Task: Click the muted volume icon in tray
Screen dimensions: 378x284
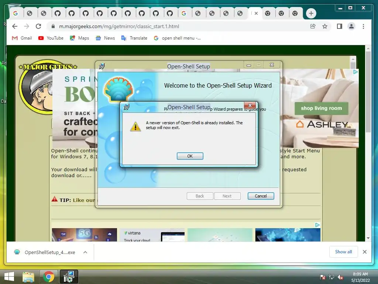Action: [x=340, y=277]
